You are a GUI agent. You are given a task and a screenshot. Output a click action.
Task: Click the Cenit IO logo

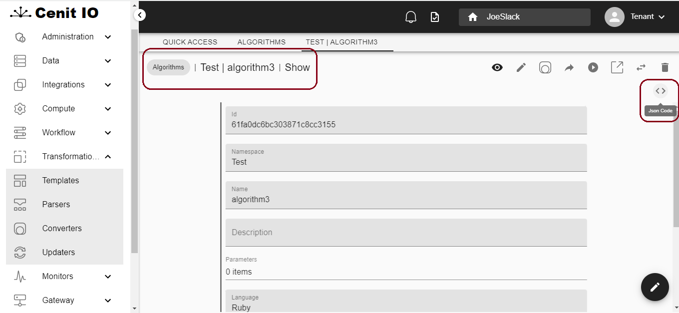54,12
